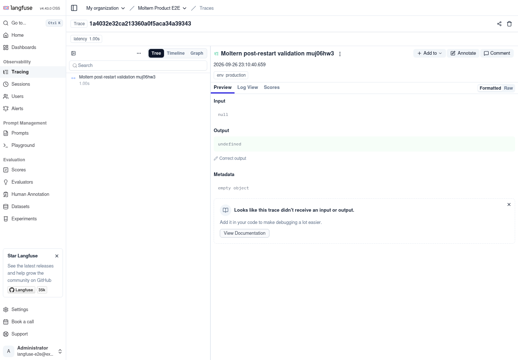Open the Add to dropdown

[430, 53]
